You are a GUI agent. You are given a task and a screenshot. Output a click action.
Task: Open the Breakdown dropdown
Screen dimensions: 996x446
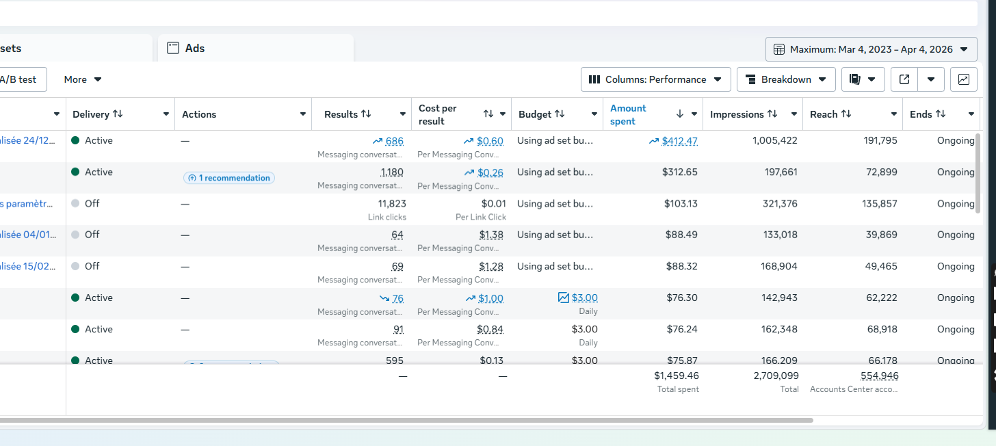tap(786, 79)
